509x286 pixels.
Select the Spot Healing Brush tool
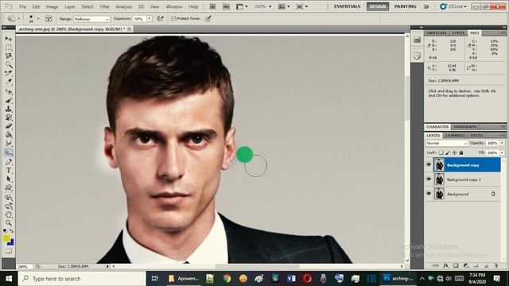(x=9, y=92)
